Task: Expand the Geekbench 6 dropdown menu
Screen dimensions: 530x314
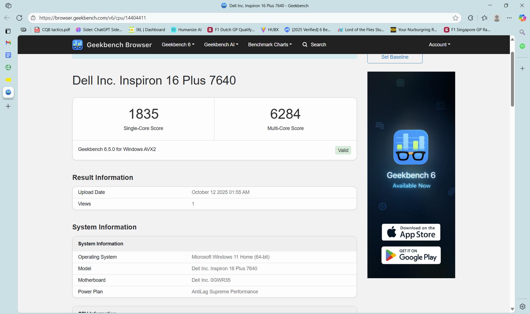Action: tap(178, 44)
